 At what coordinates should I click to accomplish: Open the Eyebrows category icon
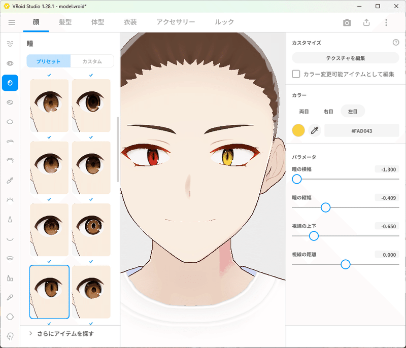(x=10, y=141)
